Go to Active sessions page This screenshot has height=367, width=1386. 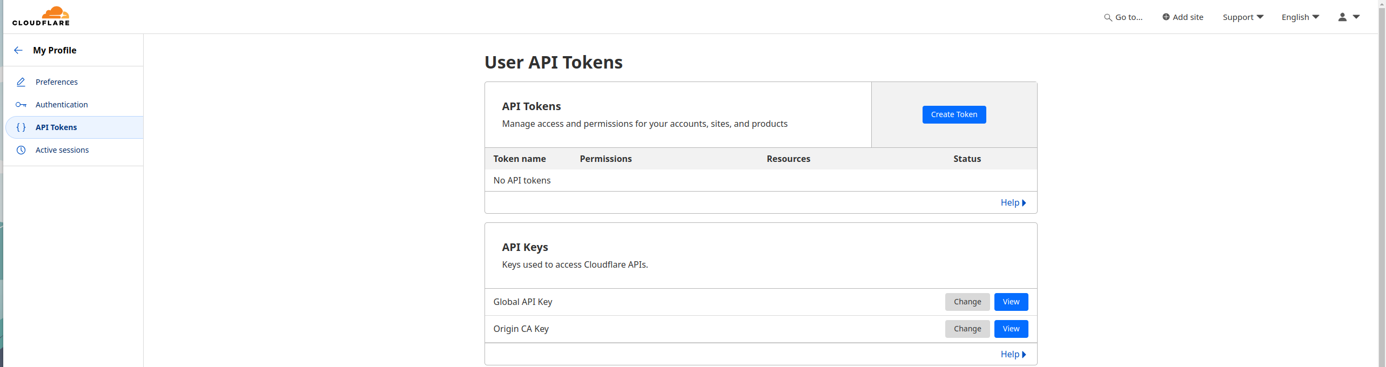[62, 150]
